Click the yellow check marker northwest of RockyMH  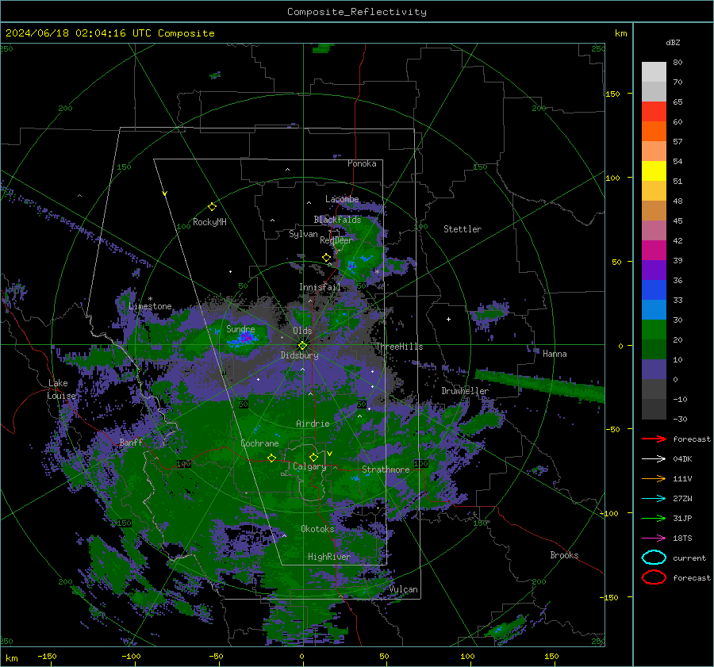point(165,194)
